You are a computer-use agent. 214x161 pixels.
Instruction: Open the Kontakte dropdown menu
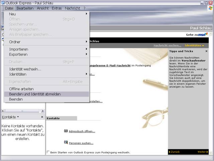tap(10, 117)
